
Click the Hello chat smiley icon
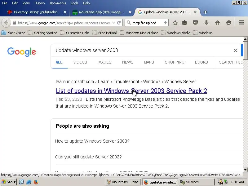(229, 23)
